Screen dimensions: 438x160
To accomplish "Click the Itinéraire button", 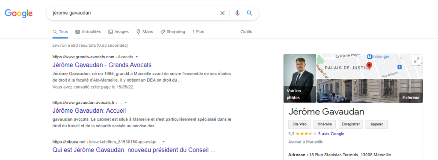I will pos(325,124).
